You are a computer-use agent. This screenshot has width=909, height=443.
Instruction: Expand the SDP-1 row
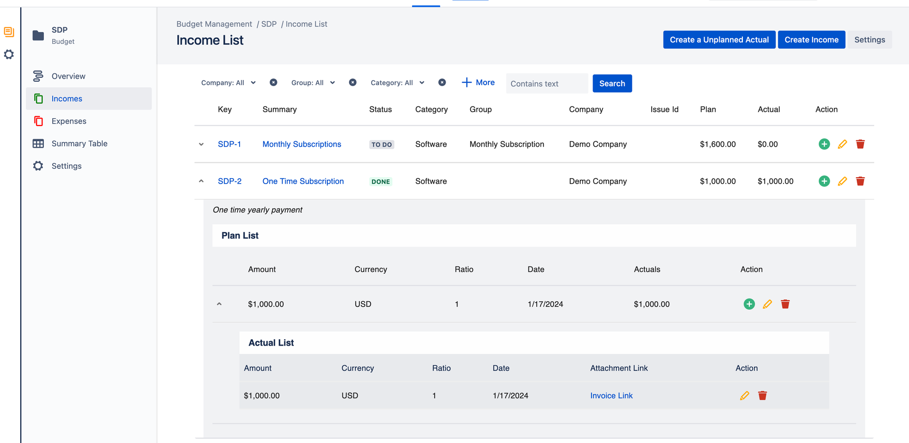click(x=201, y=144)
